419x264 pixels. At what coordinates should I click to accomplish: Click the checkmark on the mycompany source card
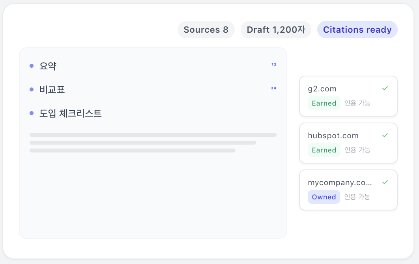click(385, 182)
